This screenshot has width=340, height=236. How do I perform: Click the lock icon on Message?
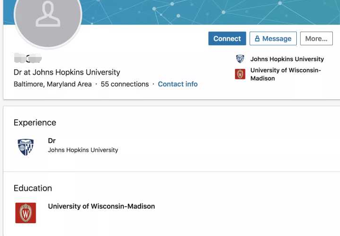257,38
